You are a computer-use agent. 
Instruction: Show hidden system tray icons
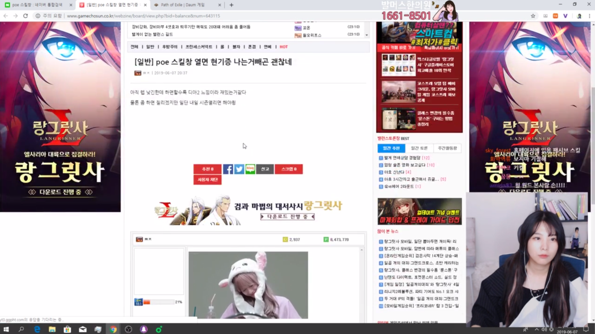coord(536,329)
